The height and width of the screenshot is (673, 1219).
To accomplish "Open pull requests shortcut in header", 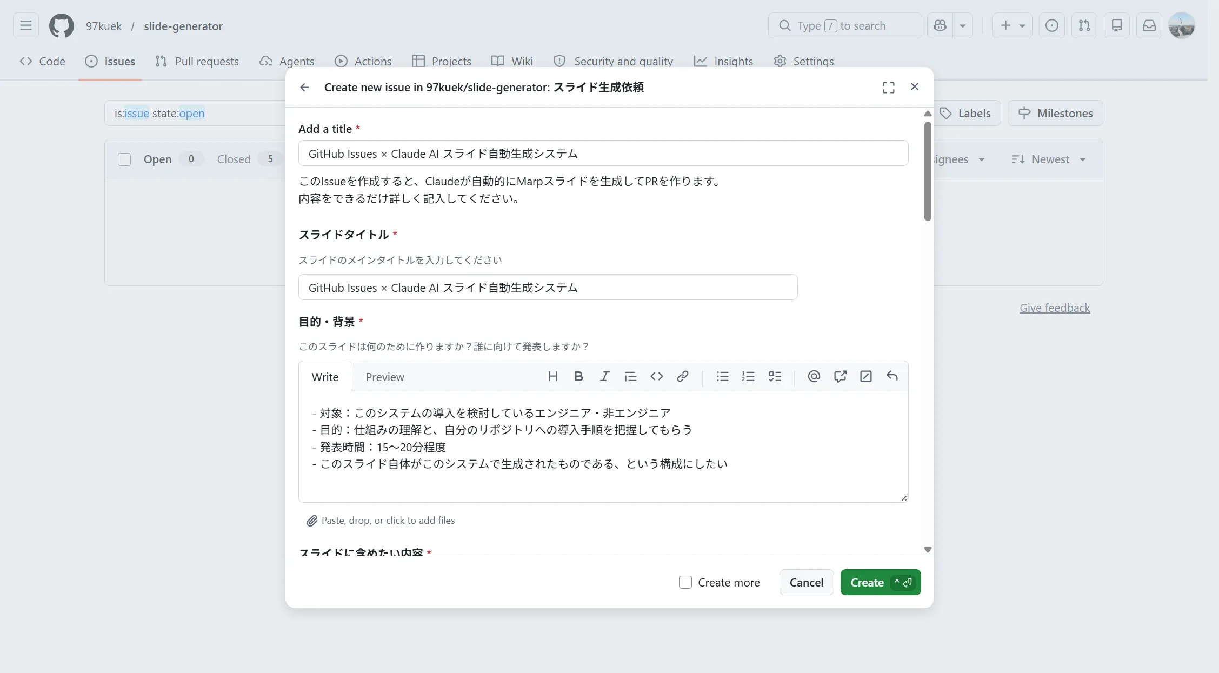I will [1084, 25].
